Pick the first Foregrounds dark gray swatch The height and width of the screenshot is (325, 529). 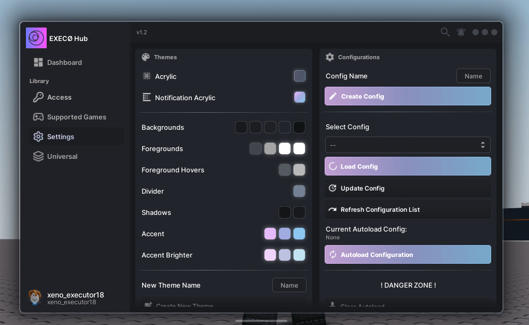coord(255,148)
